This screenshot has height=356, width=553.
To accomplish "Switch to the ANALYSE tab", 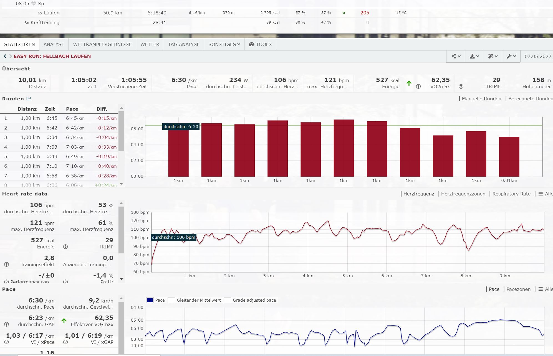I will [x=54, y=44].
